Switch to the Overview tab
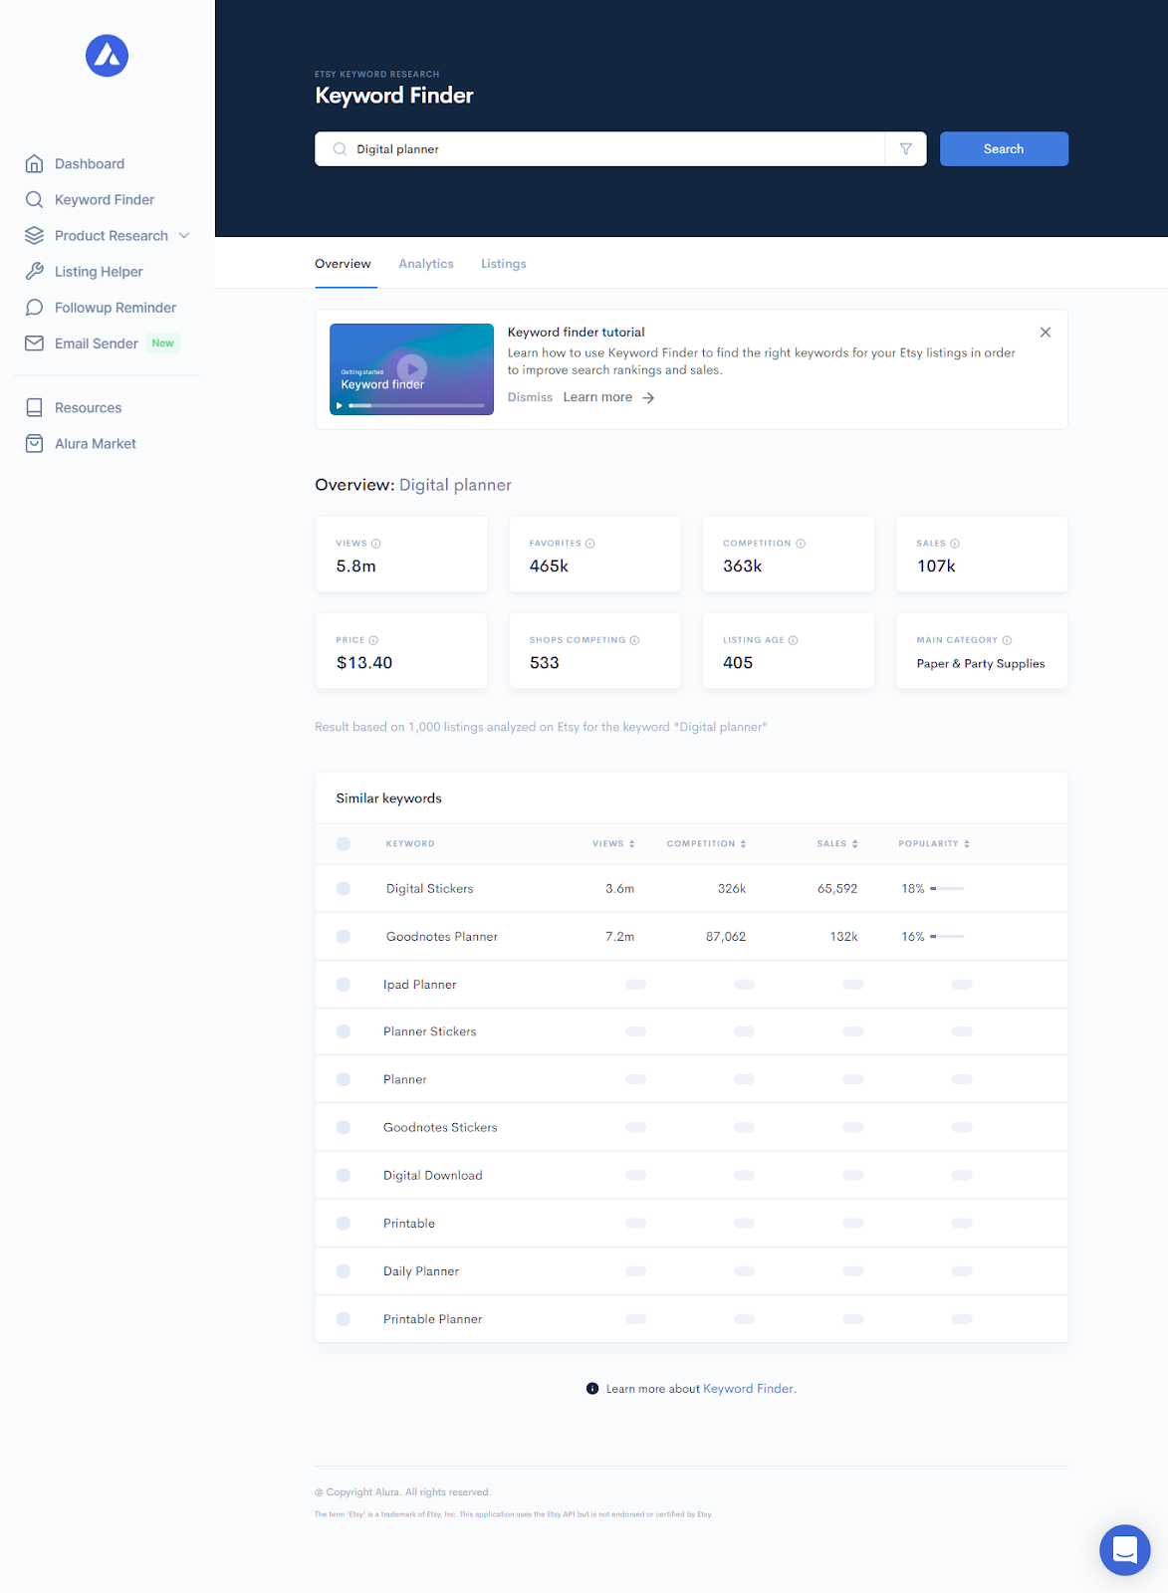Viewport: 1168px width, 1593px height. coord(343,264)
